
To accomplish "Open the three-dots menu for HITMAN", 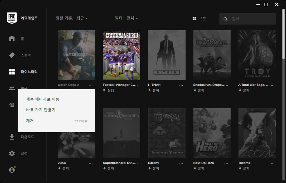I will click(x=181, y=85).
